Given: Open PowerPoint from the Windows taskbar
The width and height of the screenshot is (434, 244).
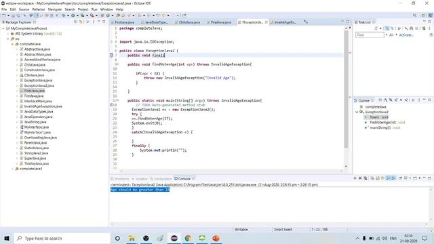Looking at the screenshot, I should pyautogui.click(x=216, y=238).
